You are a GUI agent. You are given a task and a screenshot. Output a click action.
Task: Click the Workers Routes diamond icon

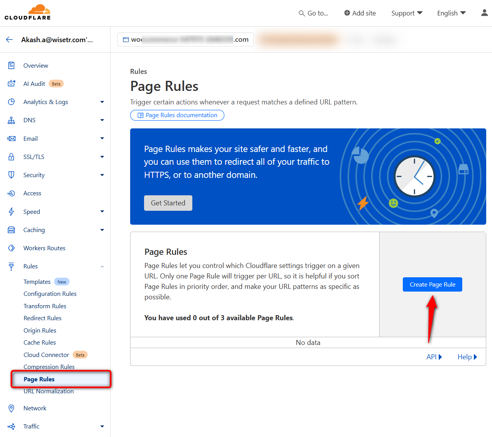[12, 248]
